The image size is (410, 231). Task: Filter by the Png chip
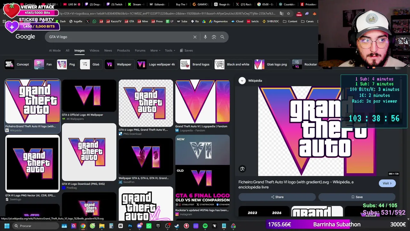[67, 64]
